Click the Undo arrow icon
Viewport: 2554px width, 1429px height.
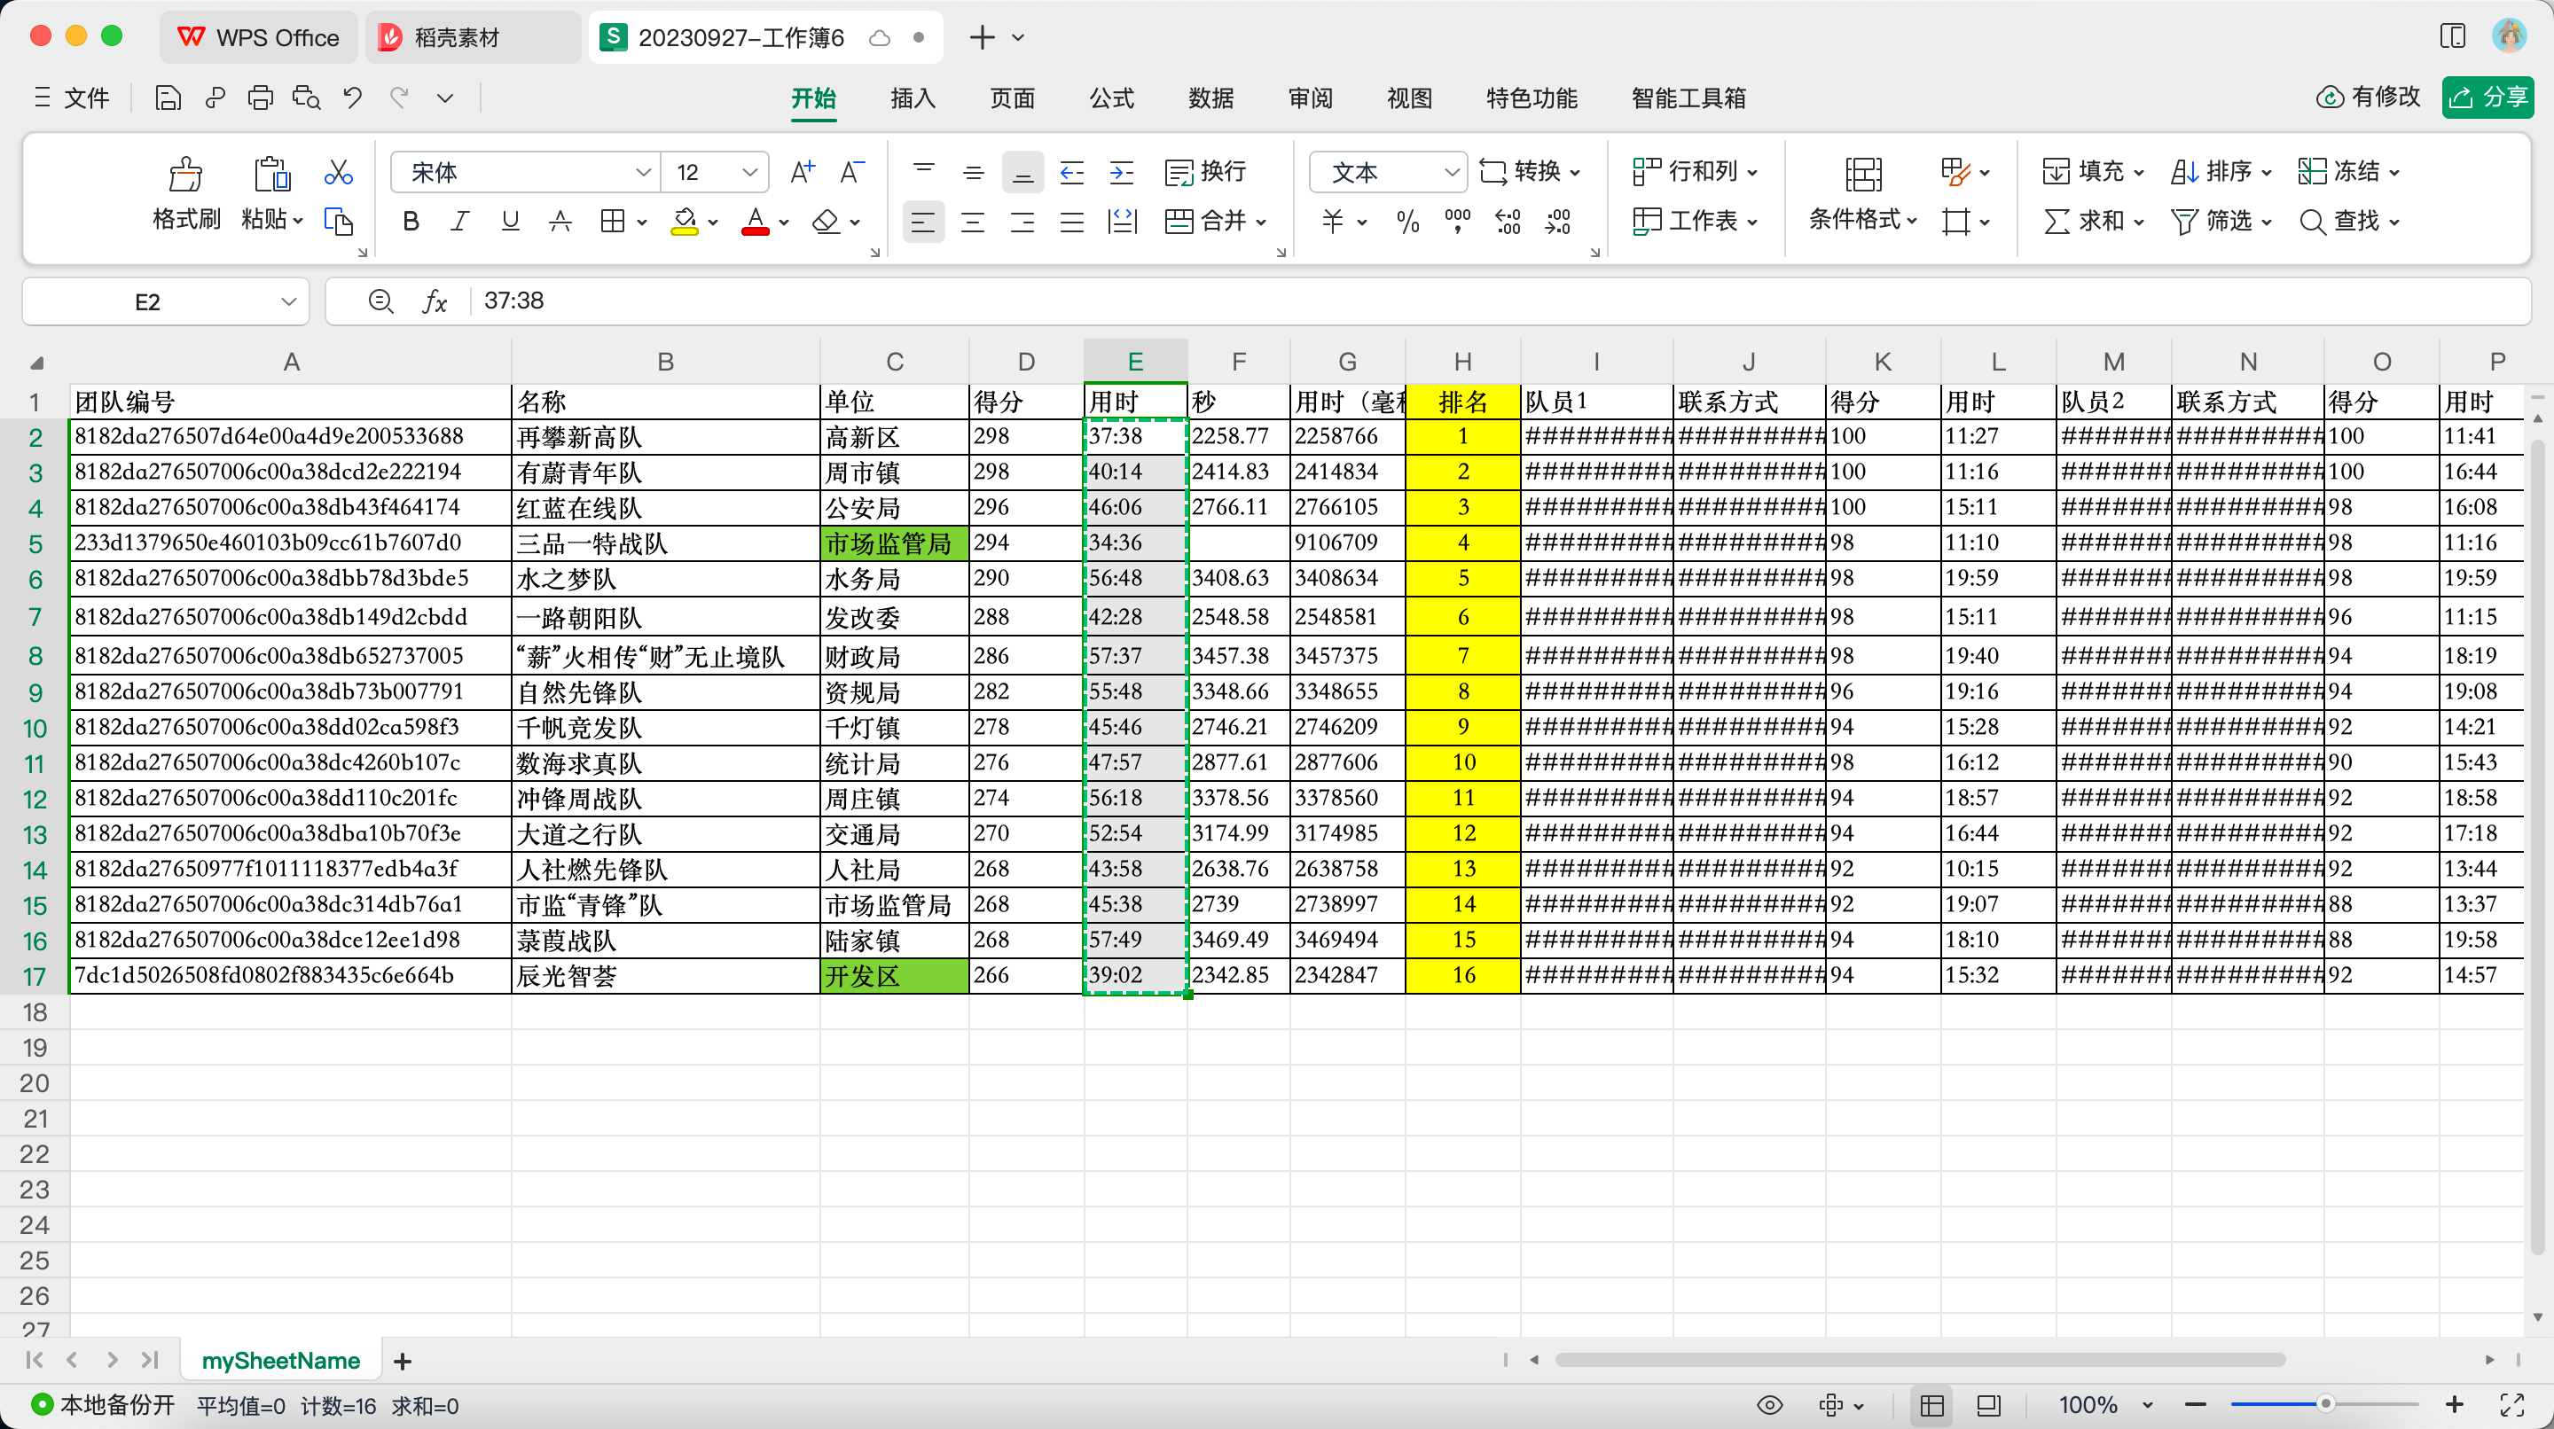click(352, 98)
